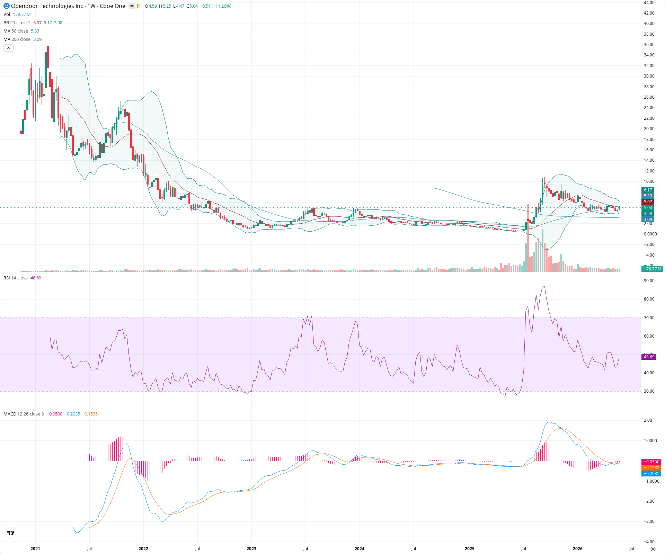The width and height of the screenshot is (665, 554).
Task: Click the -0.2035 MACD axis label
Action: tap(651, 473)
